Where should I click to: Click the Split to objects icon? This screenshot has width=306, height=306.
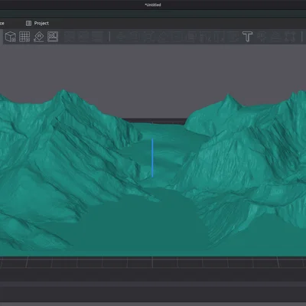click(x=70, y=37)
